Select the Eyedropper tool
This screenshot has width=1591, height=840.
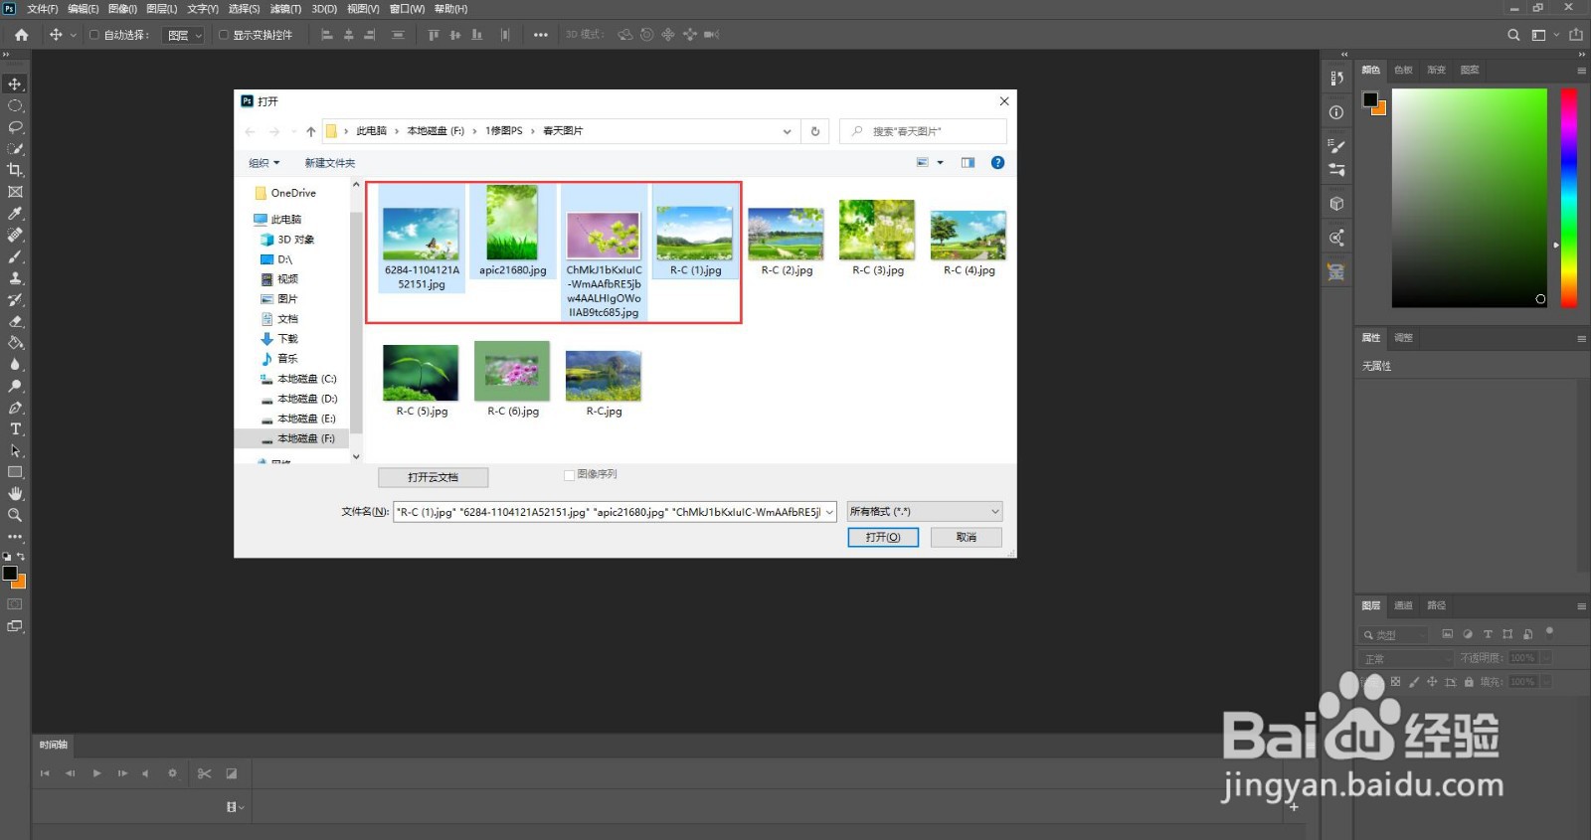coord(15,214)
